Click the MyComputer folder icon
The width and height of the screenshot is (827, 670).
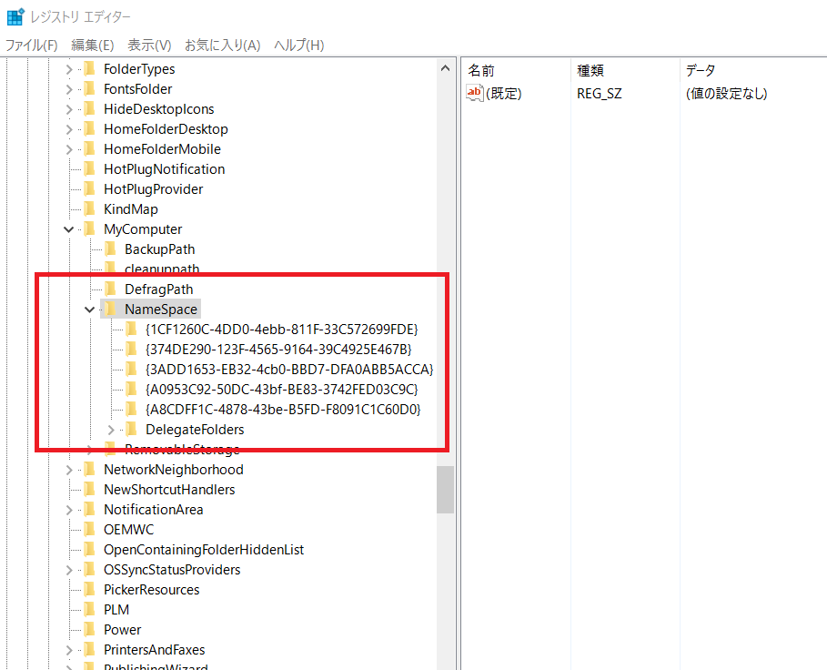(x=90, y=229)
